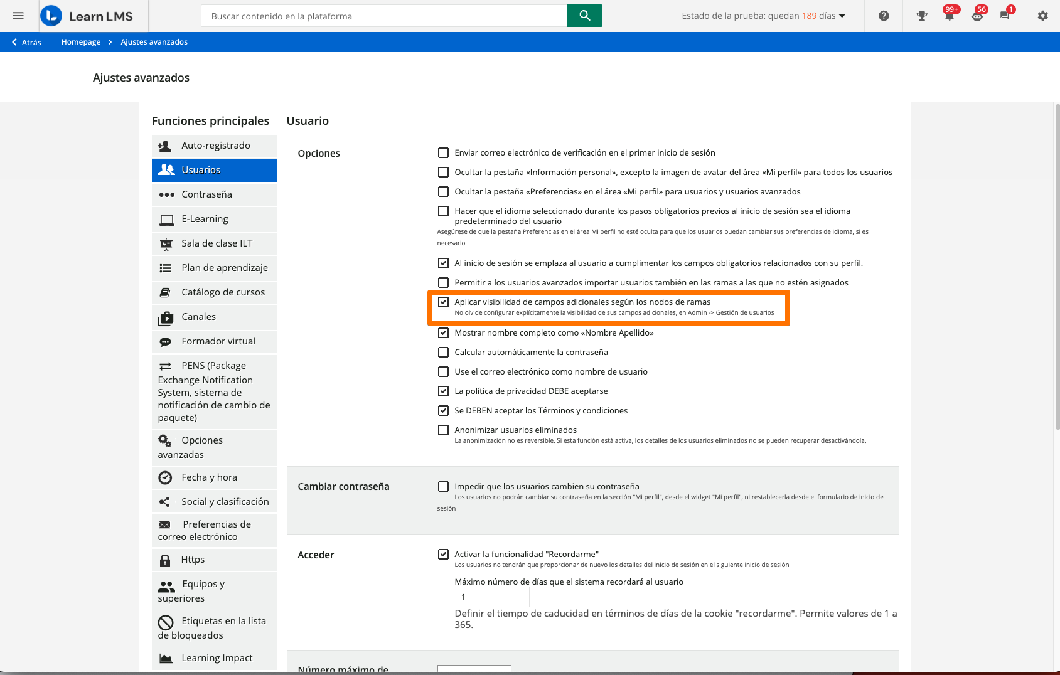Click the Sala de clase ILT icon

coord(166,244)
